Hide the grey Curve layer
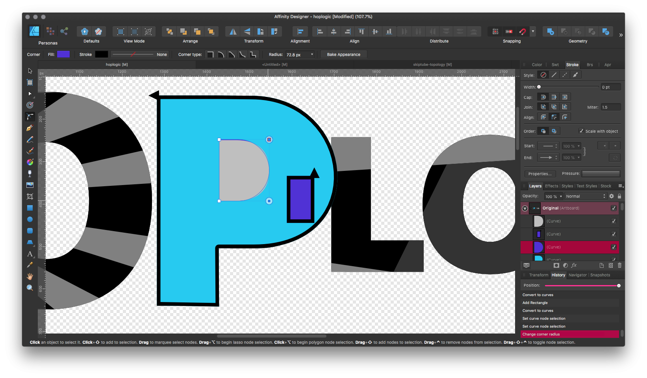 pyautogui.click(x=614, y=221)
